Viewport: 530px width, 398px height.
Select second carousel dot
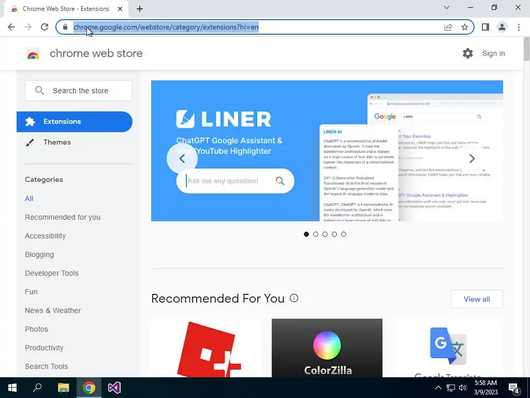(316, 234)
